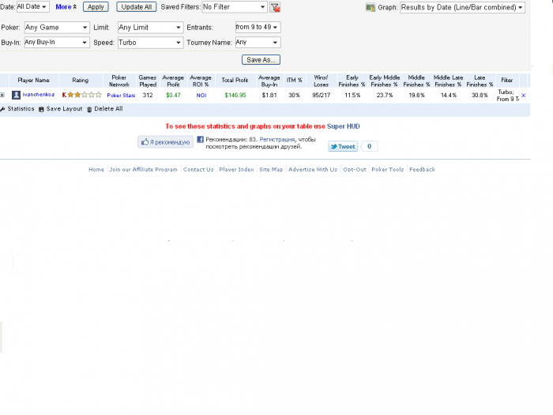Open the Limit dropdown
The height and width of the screenshot is (415, 553).
click(151, 28)
